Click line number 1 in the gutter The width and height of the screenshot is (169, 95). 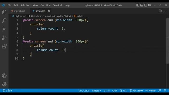tap(17, 20)
